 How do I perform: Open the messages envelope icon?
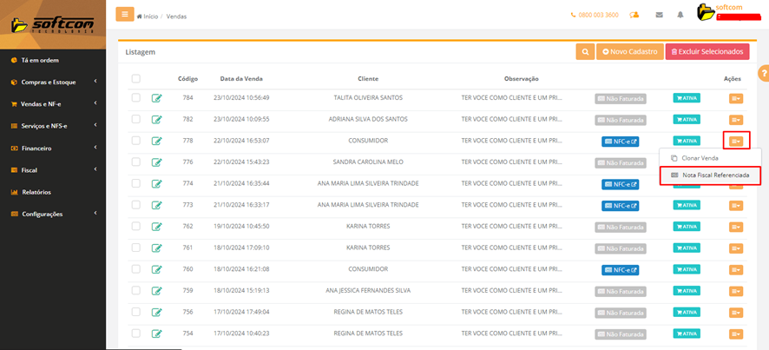[660, 15]
